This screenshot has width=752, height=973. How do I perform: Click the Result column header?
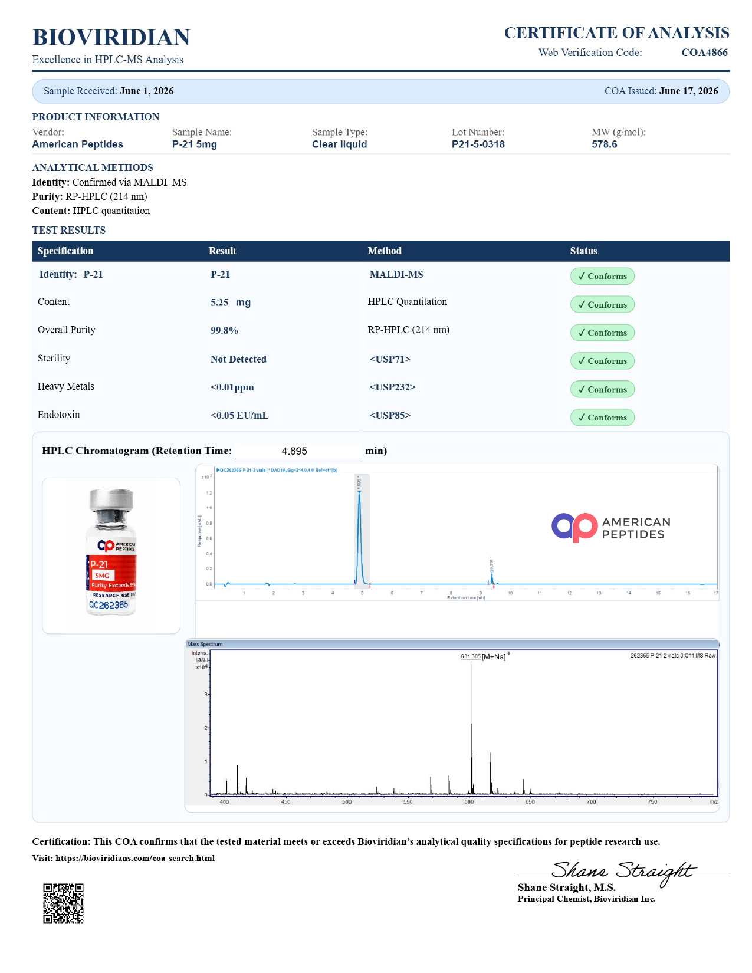[x=222, y=251]
